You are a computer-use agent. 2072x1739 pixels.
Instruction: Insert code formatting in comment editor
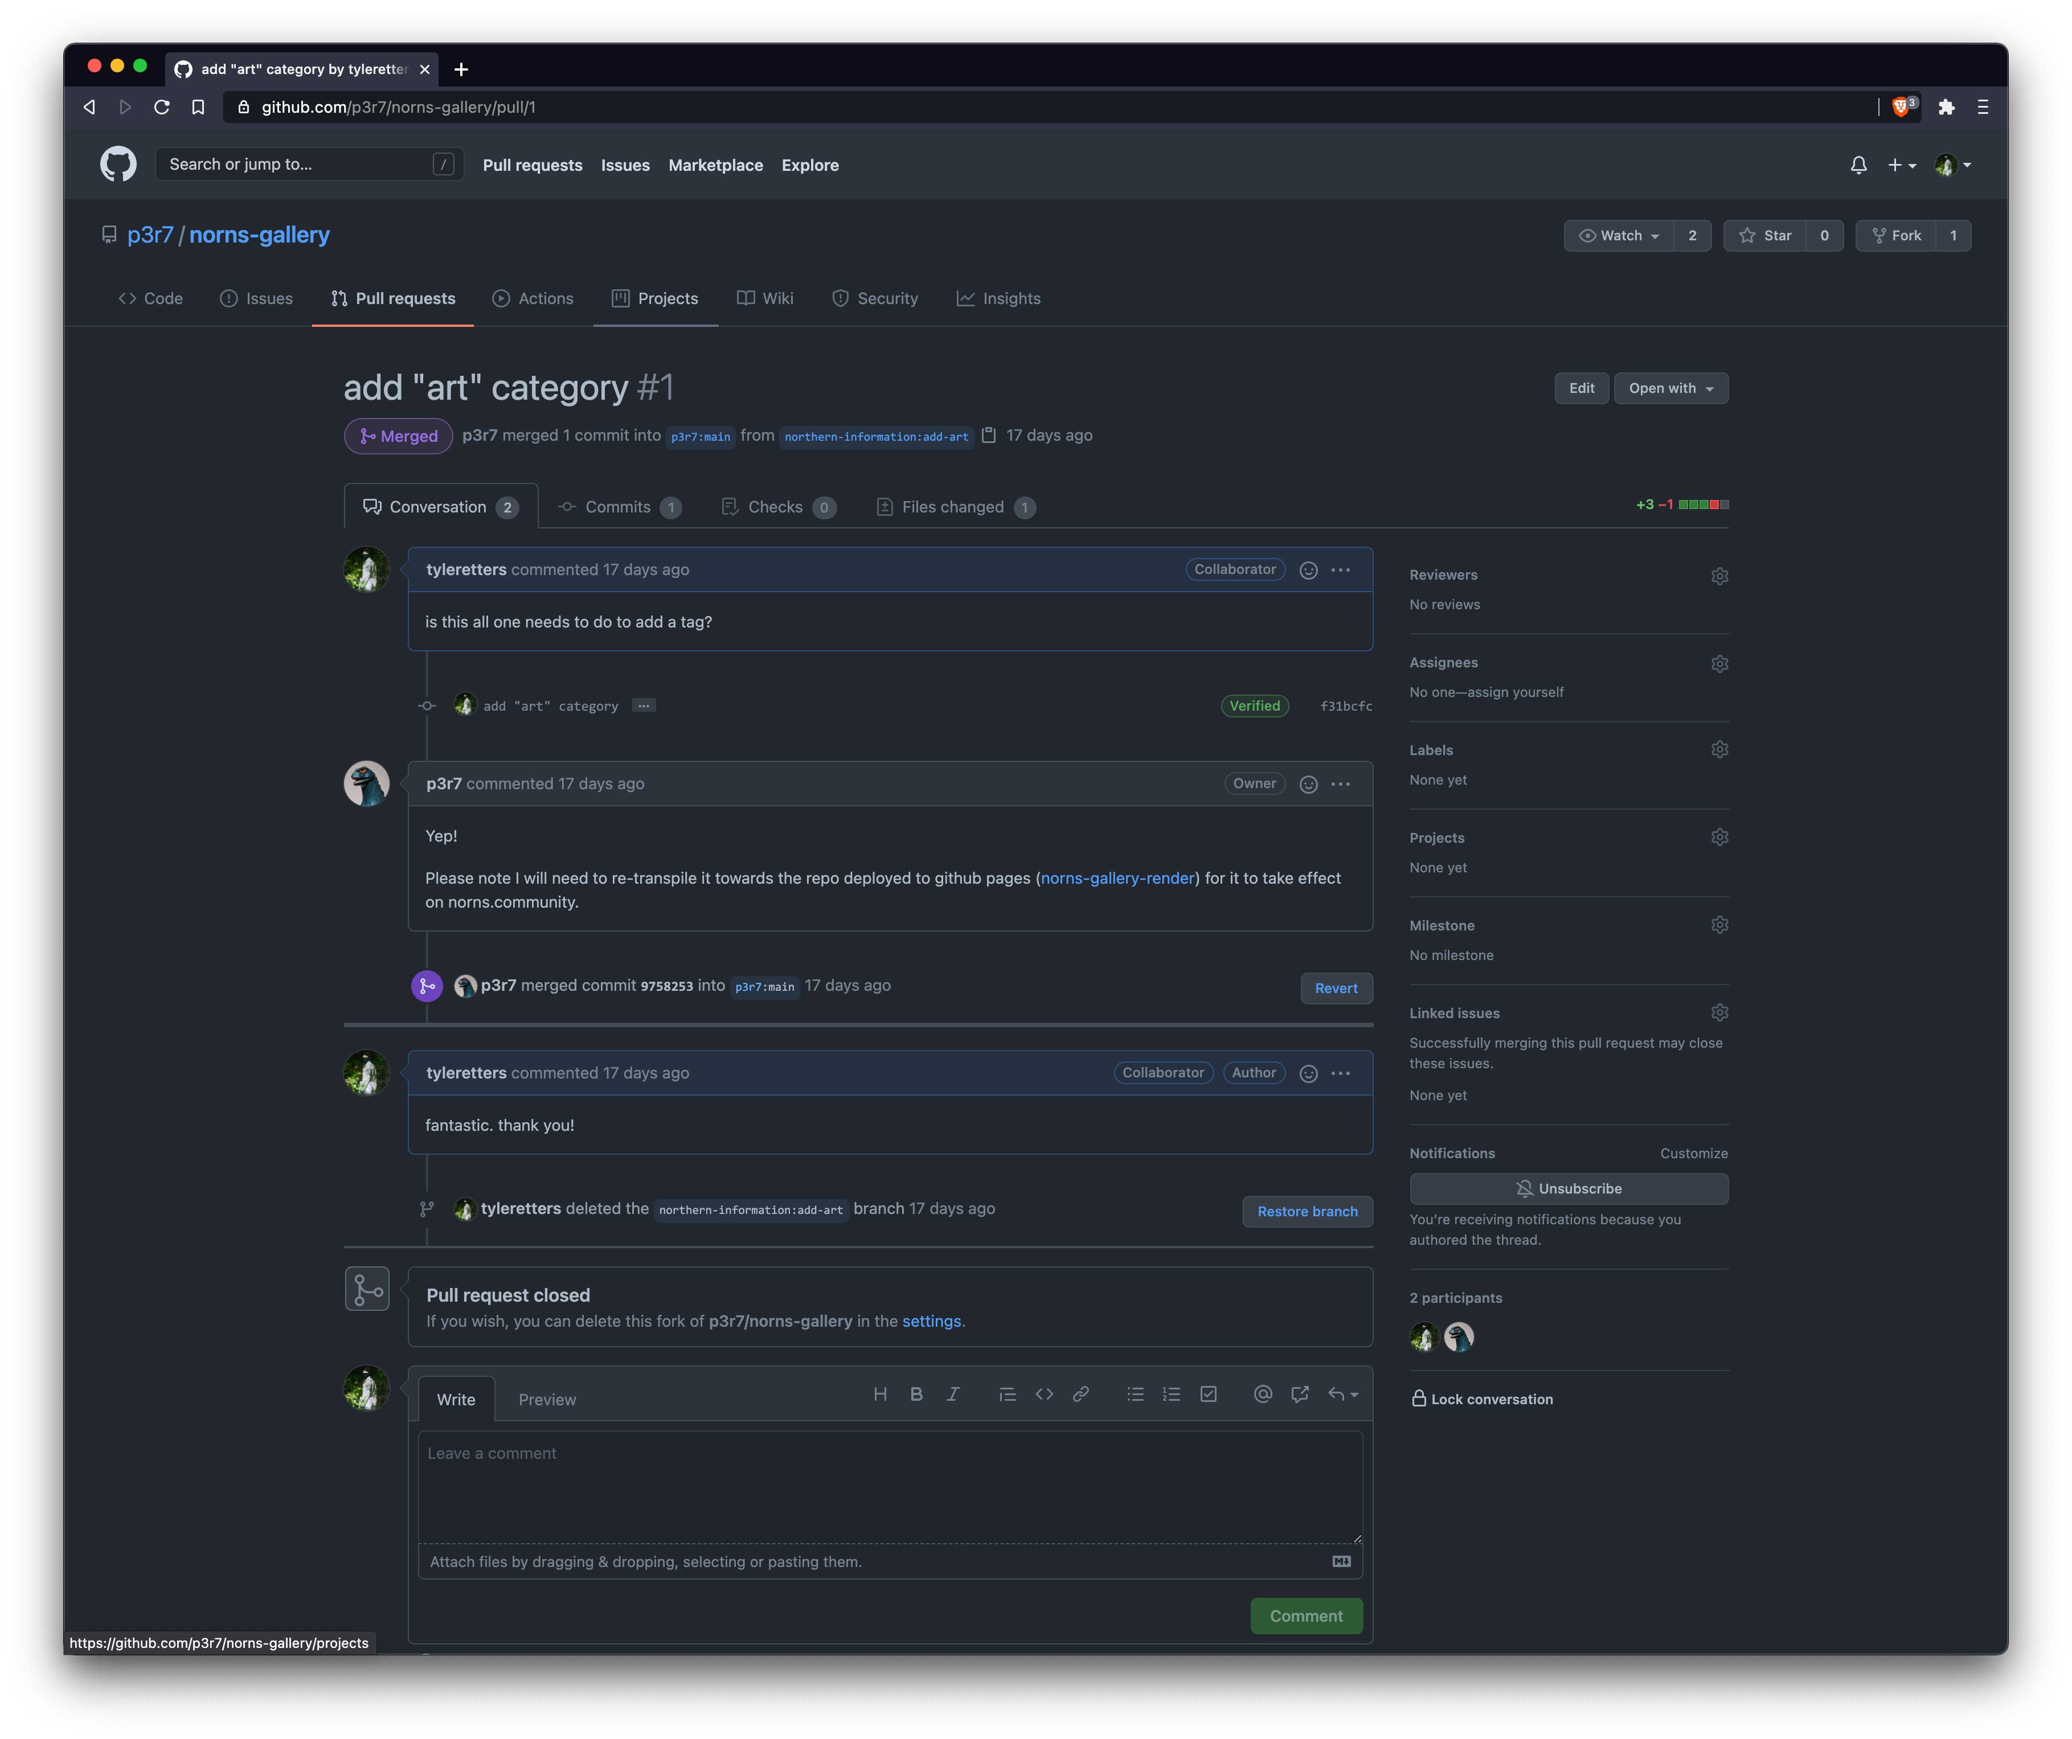[1044, 1394]
